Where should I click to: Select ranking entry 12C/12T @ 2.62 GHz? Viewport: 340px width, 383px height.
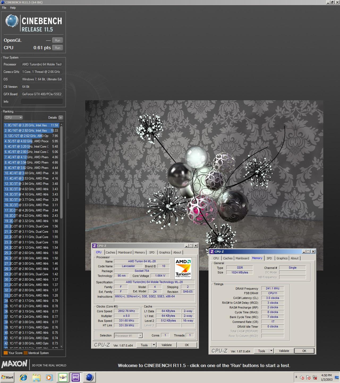click(x=31, y=136)
